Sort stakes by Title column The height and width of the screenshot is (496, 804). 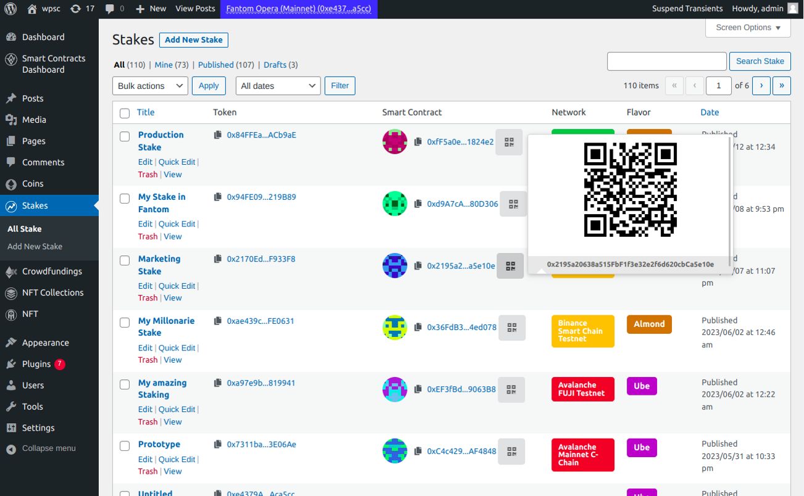146,112
